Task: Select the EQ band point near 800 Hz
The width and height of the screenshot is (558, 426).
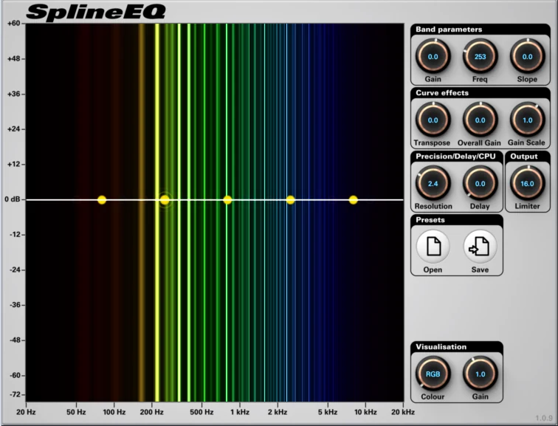Action: click(x=227, y=199)
